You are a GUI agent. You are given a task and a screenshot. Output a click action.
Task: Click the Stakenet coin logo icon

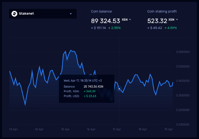[x=14, y=14]
